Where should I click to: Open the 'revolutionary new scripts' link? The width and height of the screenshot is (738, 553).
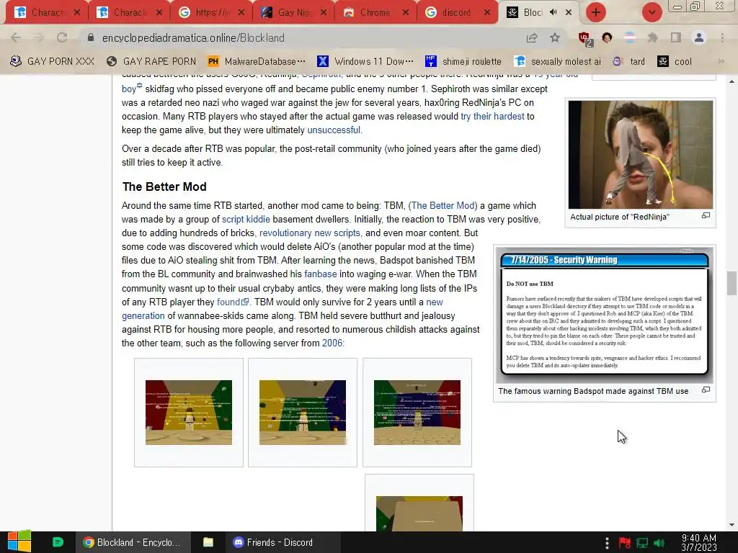click(310, 233)
